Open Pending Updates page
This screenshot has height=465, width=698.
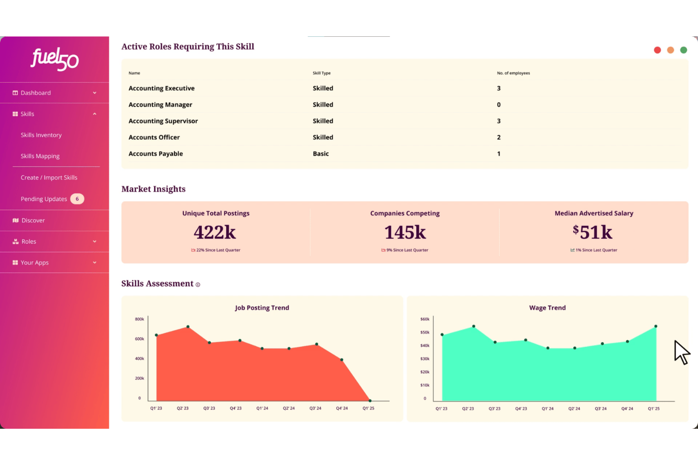click(44, 199)
